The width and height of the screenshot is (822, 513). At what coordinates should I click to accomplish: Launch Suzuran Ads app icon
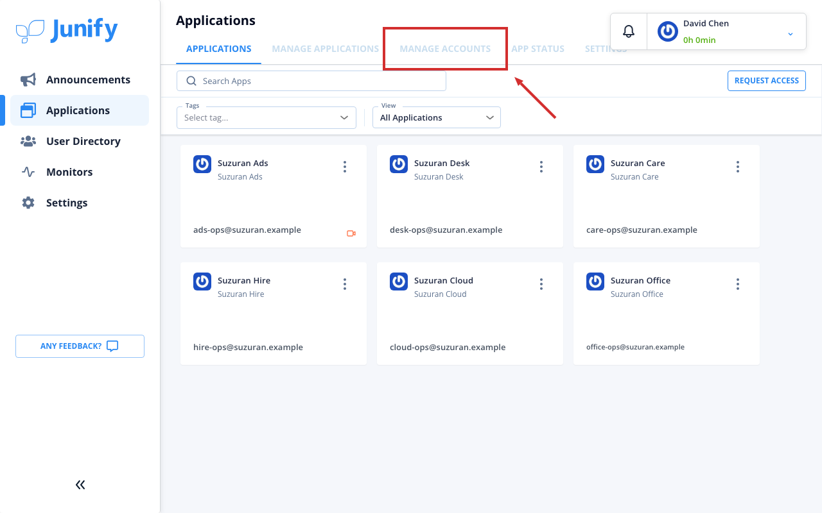pyautogui.click(x=202, y=164)
